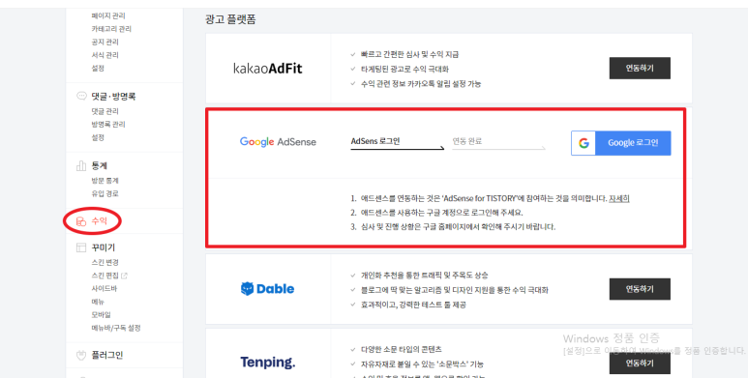Image resolution: width=748 pixels, height=378 pixels.
Task: Open 설정 listed below 서식 관리
Action: [98, 69]
